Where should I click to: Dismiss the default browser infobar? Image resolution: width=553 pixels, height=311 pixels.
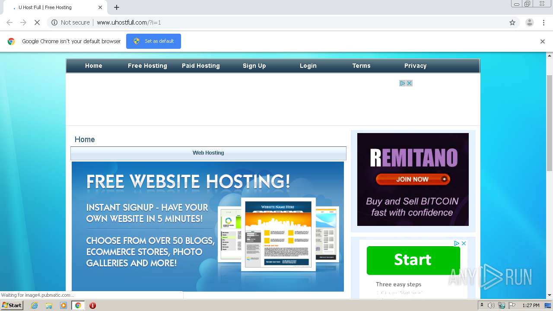click(543, 41)
